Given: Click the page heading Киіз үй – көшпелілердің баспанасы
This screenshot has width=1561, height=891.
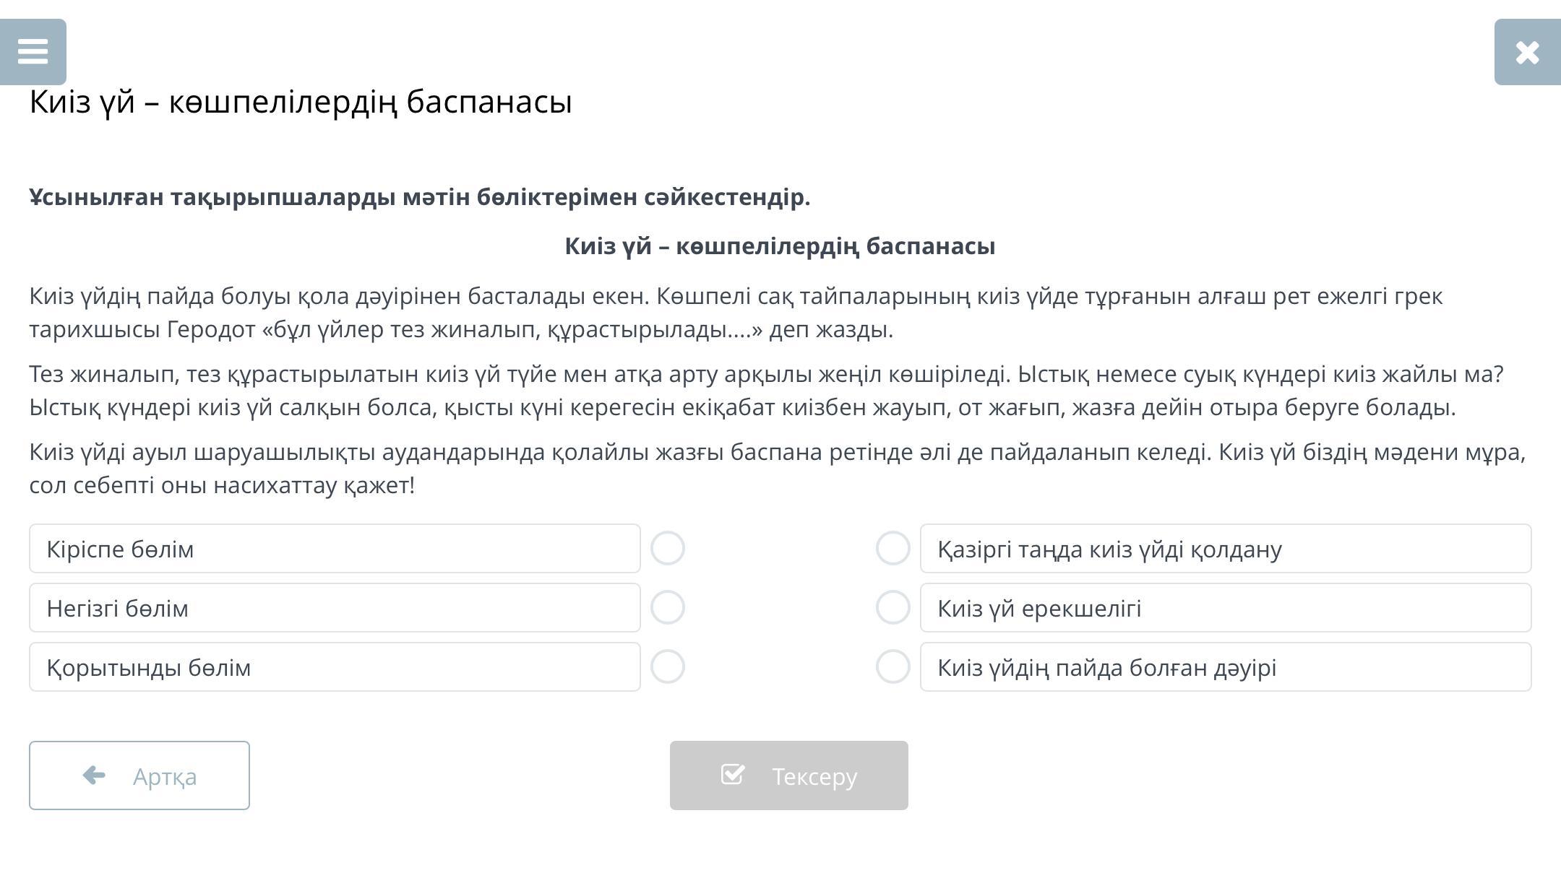Looking at the screenshot, I should click(x=301, y=102).
